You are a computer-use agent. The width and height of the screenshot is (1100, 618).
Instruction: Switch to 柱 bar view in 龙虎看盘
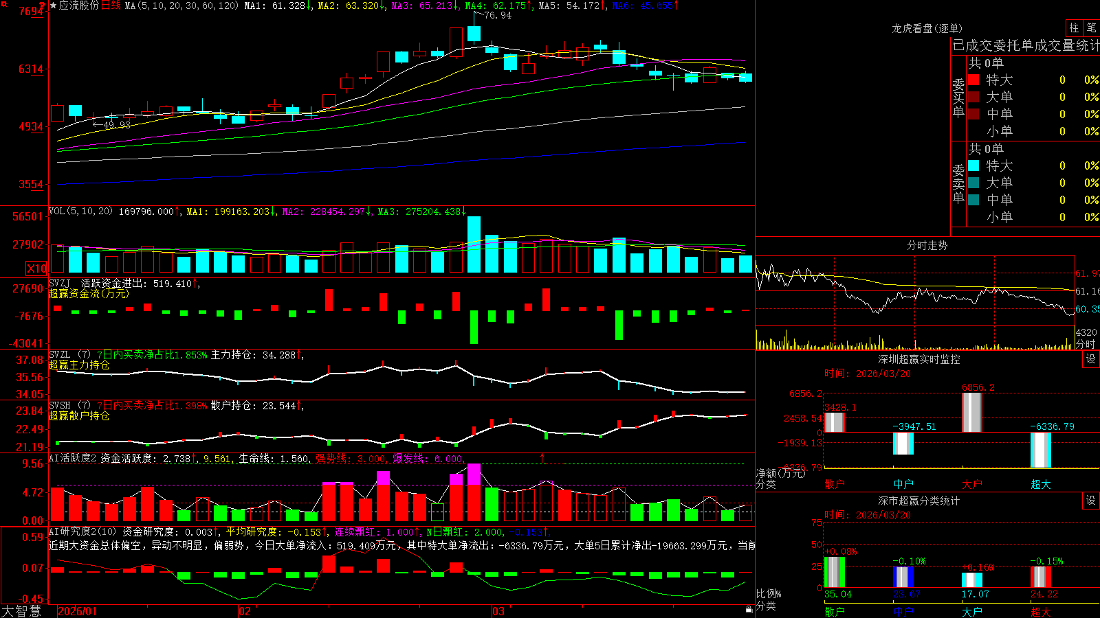(1074, 27)
